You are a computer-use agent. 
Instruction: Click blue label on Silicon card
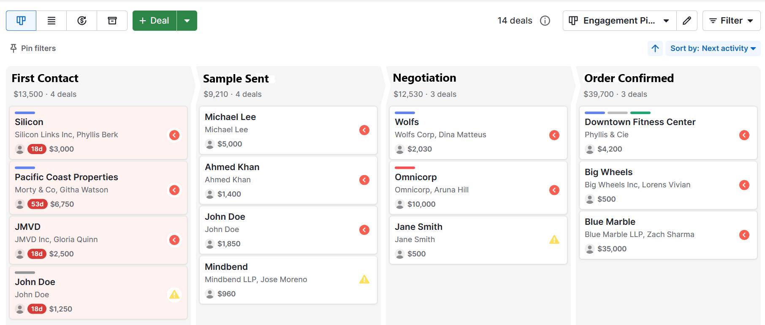(25, 113)
